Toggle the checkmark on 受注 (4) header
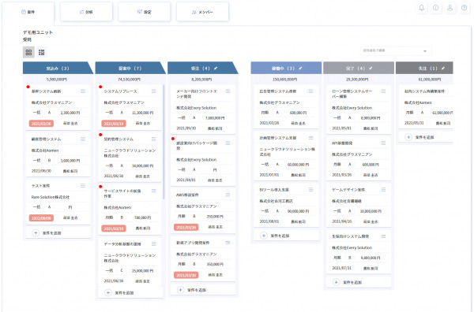This screenshot has width=474, height=312. (x=216, y=69)
